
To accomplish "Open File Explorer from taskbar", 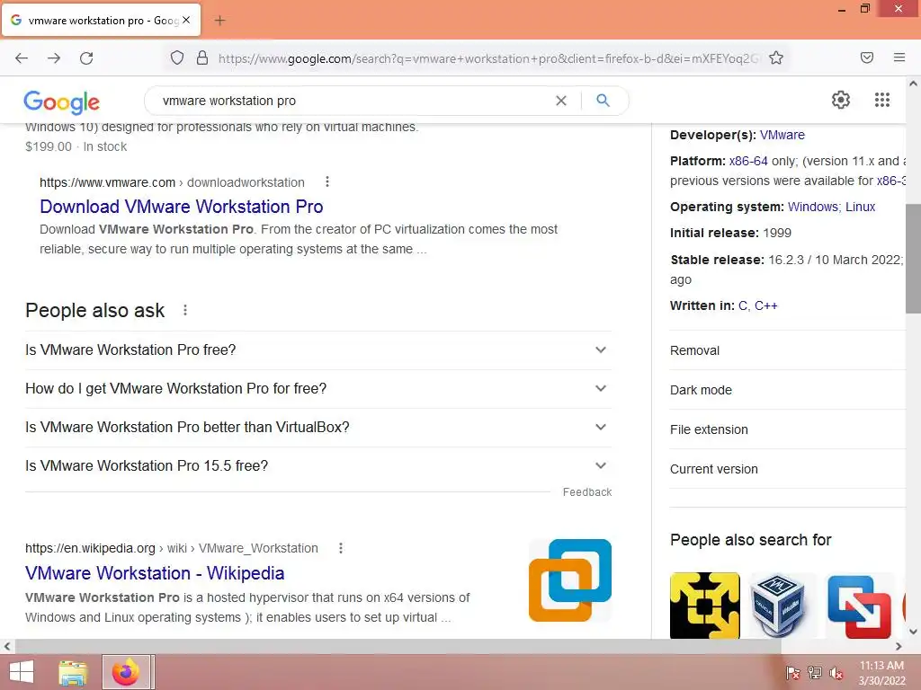I will point(74,672).
